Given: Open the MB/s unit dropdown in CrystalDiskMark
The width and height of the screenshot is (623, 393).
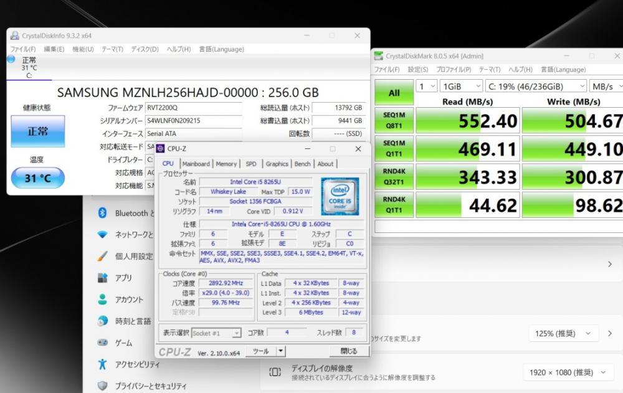Looking at the screenshot, I should pyautogui.click(x=606, y=86).
